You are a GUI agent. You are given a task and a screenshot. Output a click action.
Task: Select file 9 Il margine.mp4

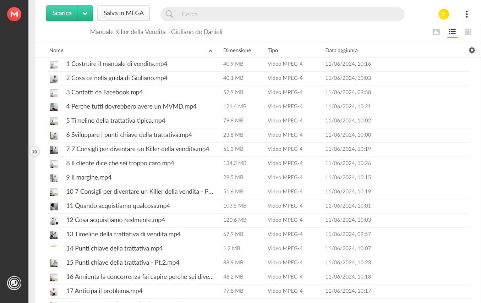pyautogui.click(x=258, y=177)
